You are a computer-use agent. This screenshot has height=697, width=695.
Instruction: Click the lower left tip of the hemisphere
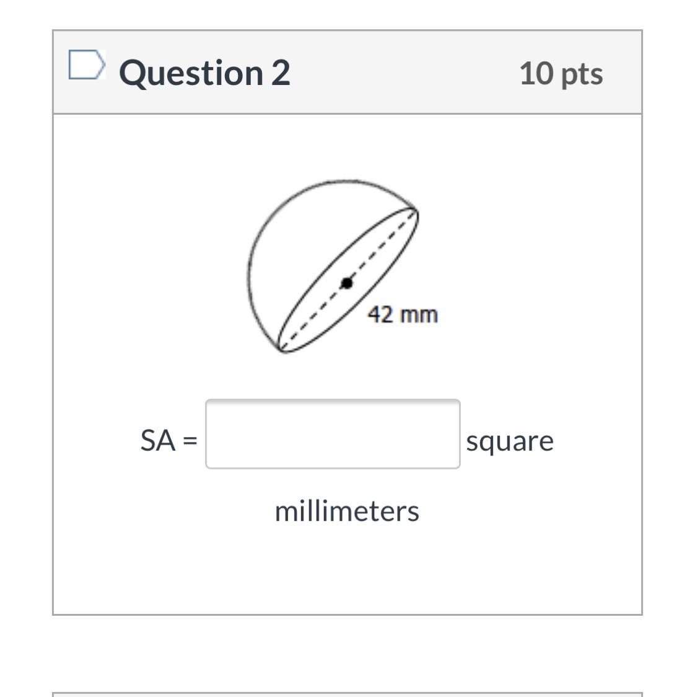280,349
